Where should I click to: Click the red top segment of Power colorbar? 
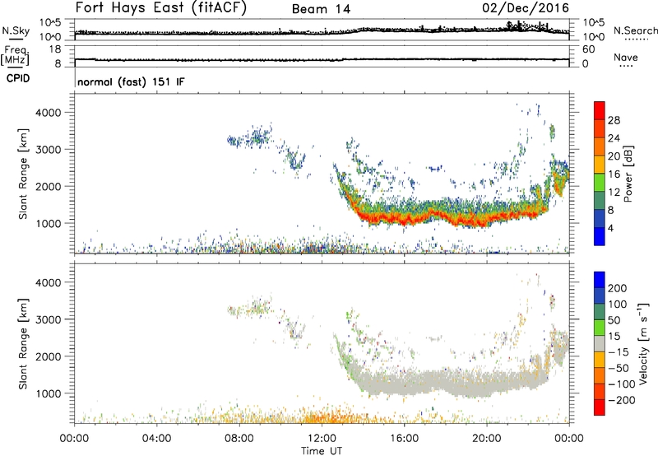[600, 110]
